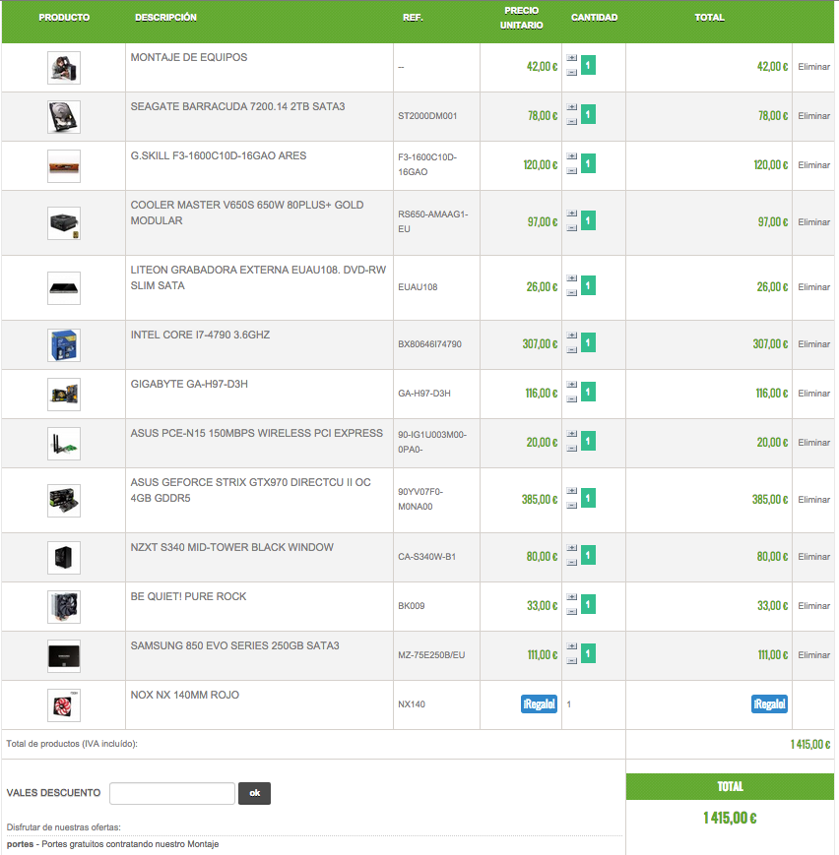839x855 pixels.
Task: Decrease quantity of Gigabyte GA-H97-D3H
Action: click(x=571, y=398)
